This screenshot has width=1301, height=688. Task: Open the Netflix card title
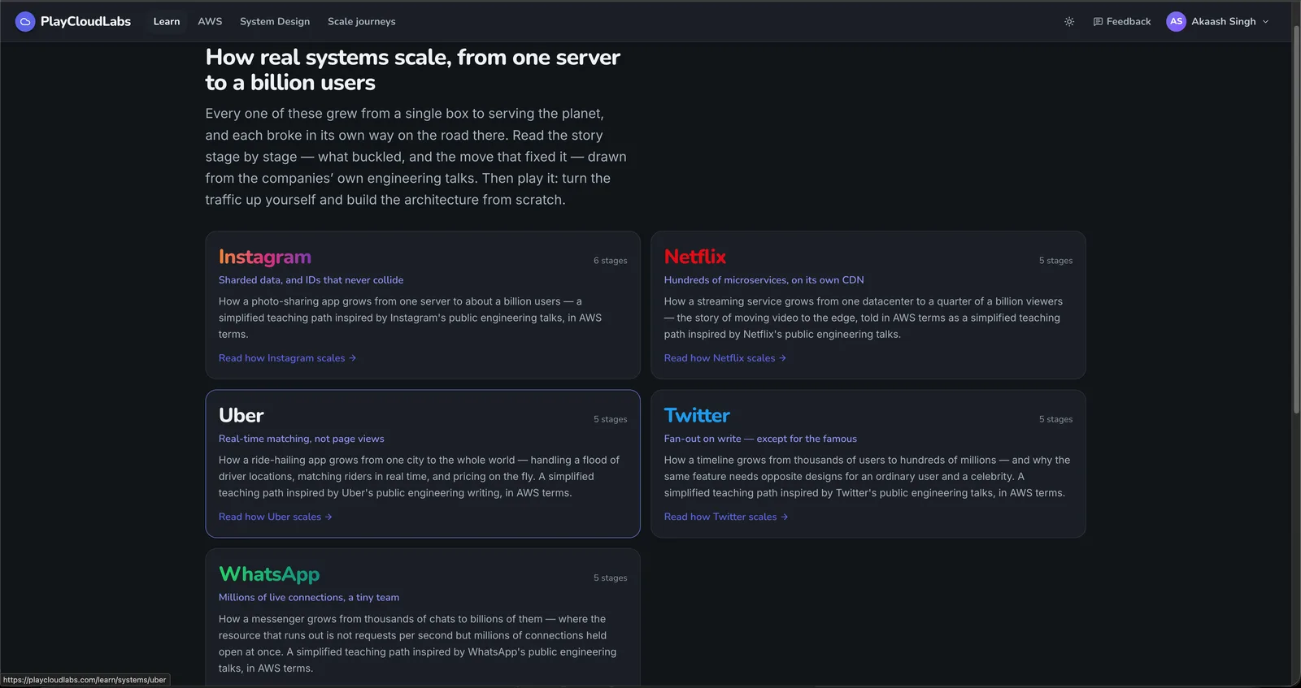(695, 257)
